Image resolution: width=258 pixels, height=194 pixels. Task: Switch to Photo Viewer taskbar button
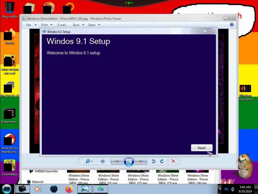coord(85,189)
